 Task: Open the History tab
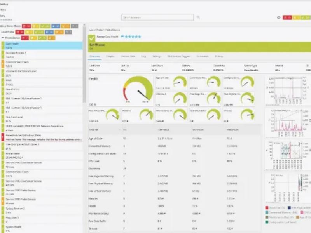point(219,56)
